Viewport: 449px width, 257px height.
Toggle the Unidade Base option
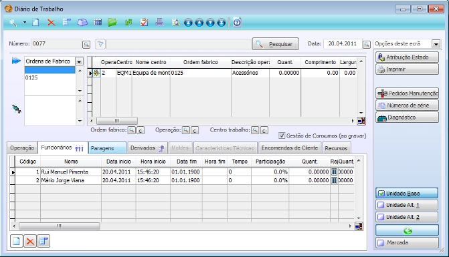pos(407,194)
